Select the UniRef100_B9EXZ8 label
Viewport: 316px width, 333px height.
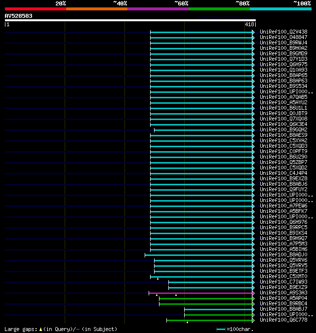coord(283,179)
